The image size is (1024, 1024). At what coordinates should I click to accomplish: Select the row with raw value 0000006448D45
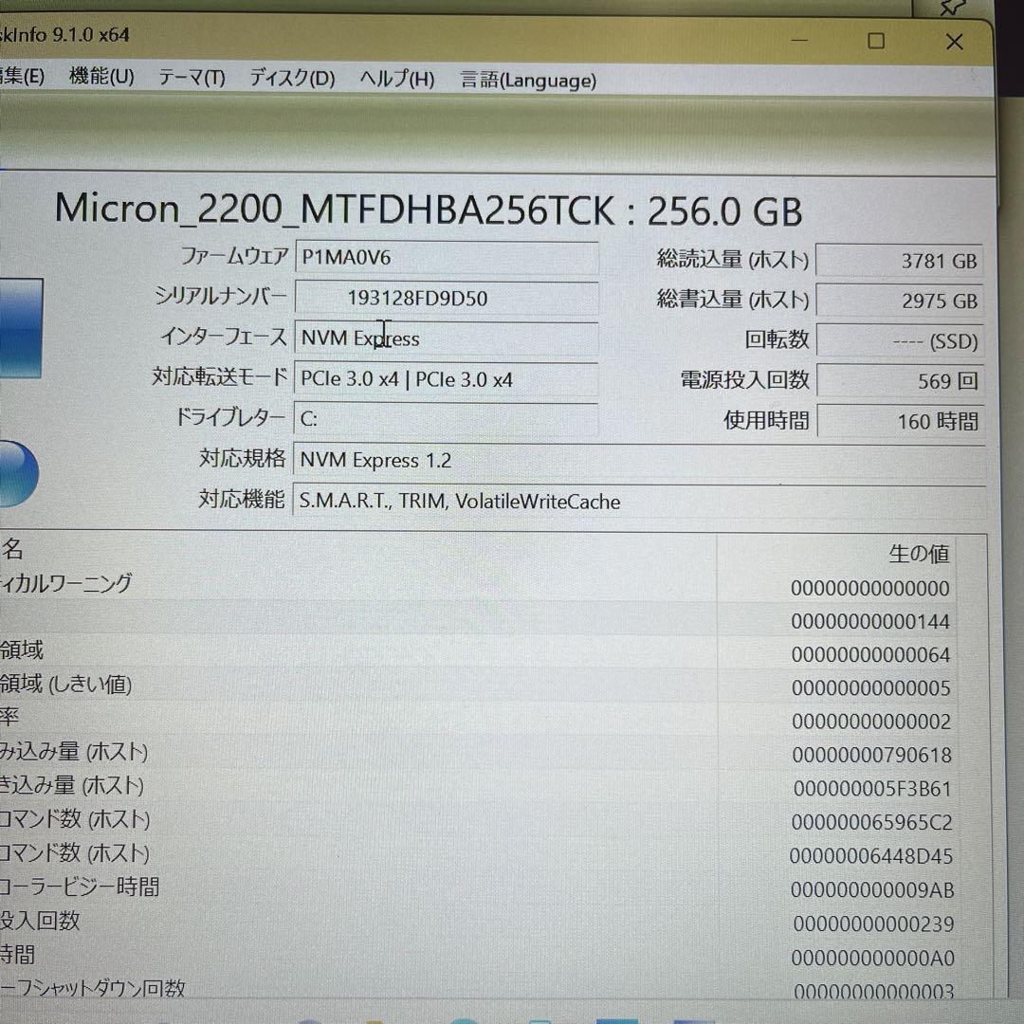point(480,855)
